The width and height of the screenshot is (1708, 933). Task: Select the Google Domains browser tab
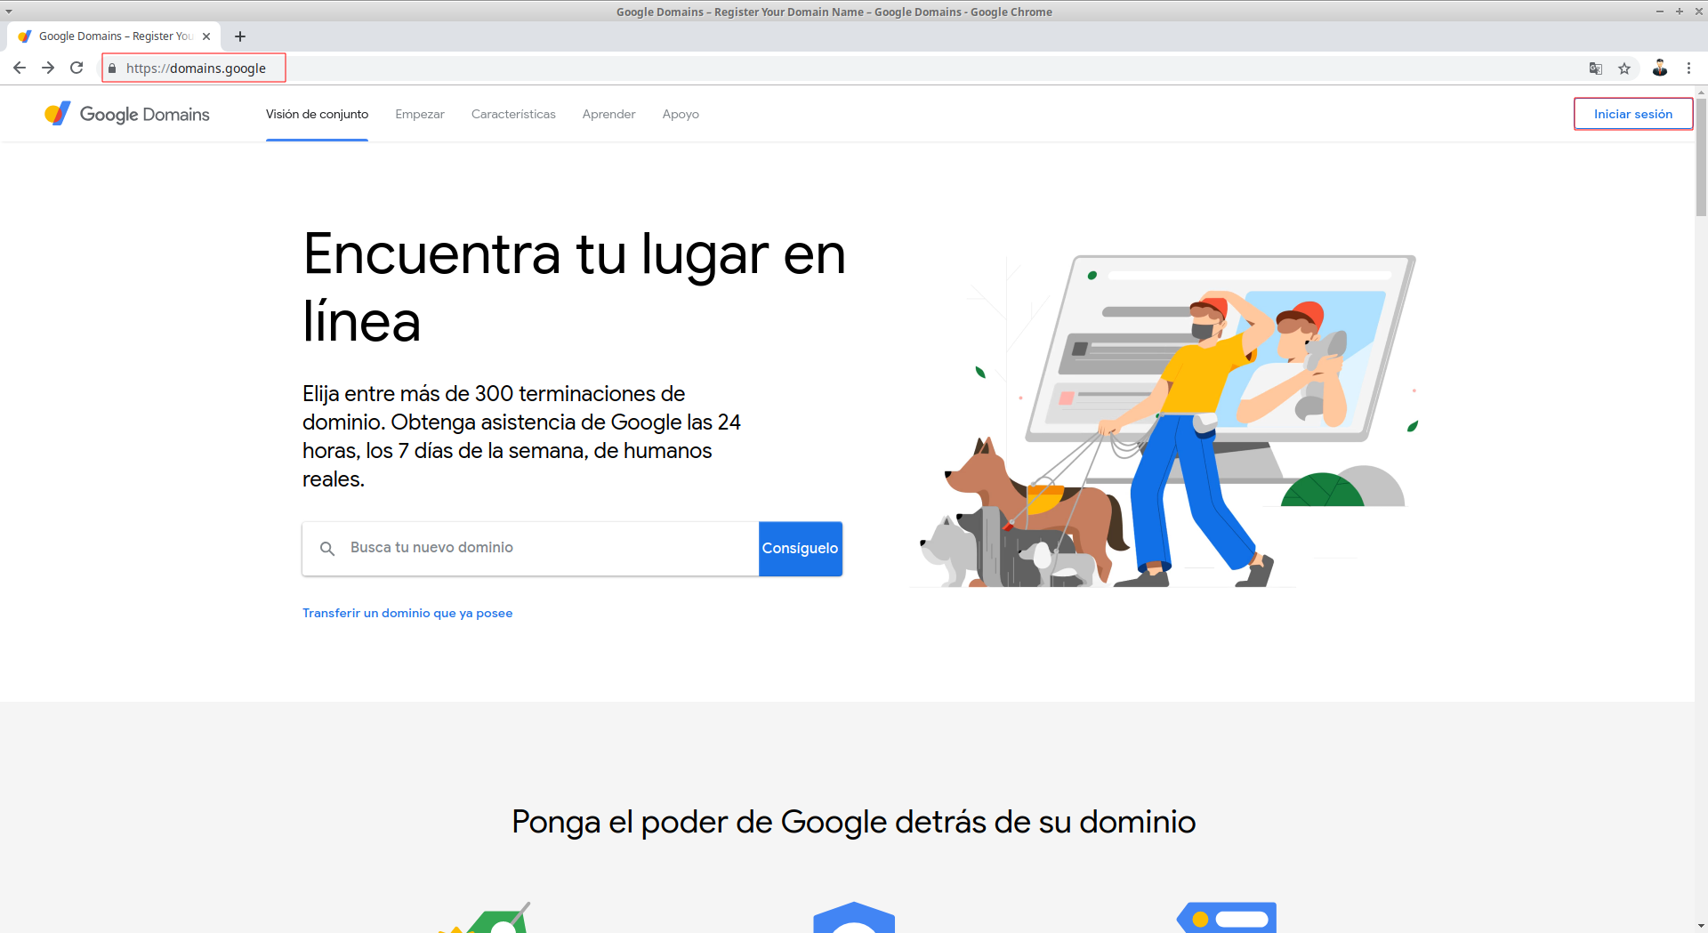point(115,36)
